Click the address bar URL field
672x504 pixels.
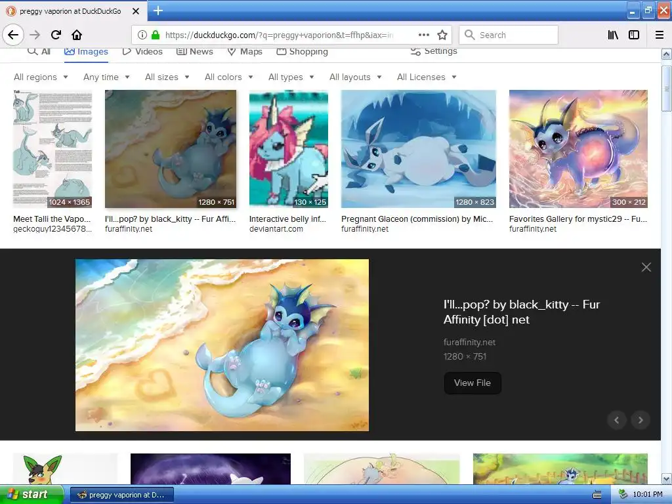279,35
